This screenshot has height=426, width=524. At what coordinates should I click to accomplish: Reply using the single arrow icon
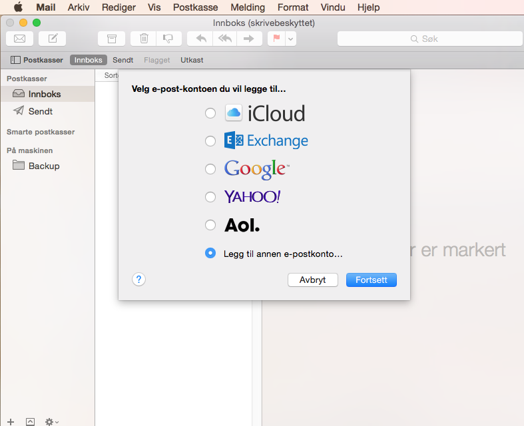pos(200,39)
